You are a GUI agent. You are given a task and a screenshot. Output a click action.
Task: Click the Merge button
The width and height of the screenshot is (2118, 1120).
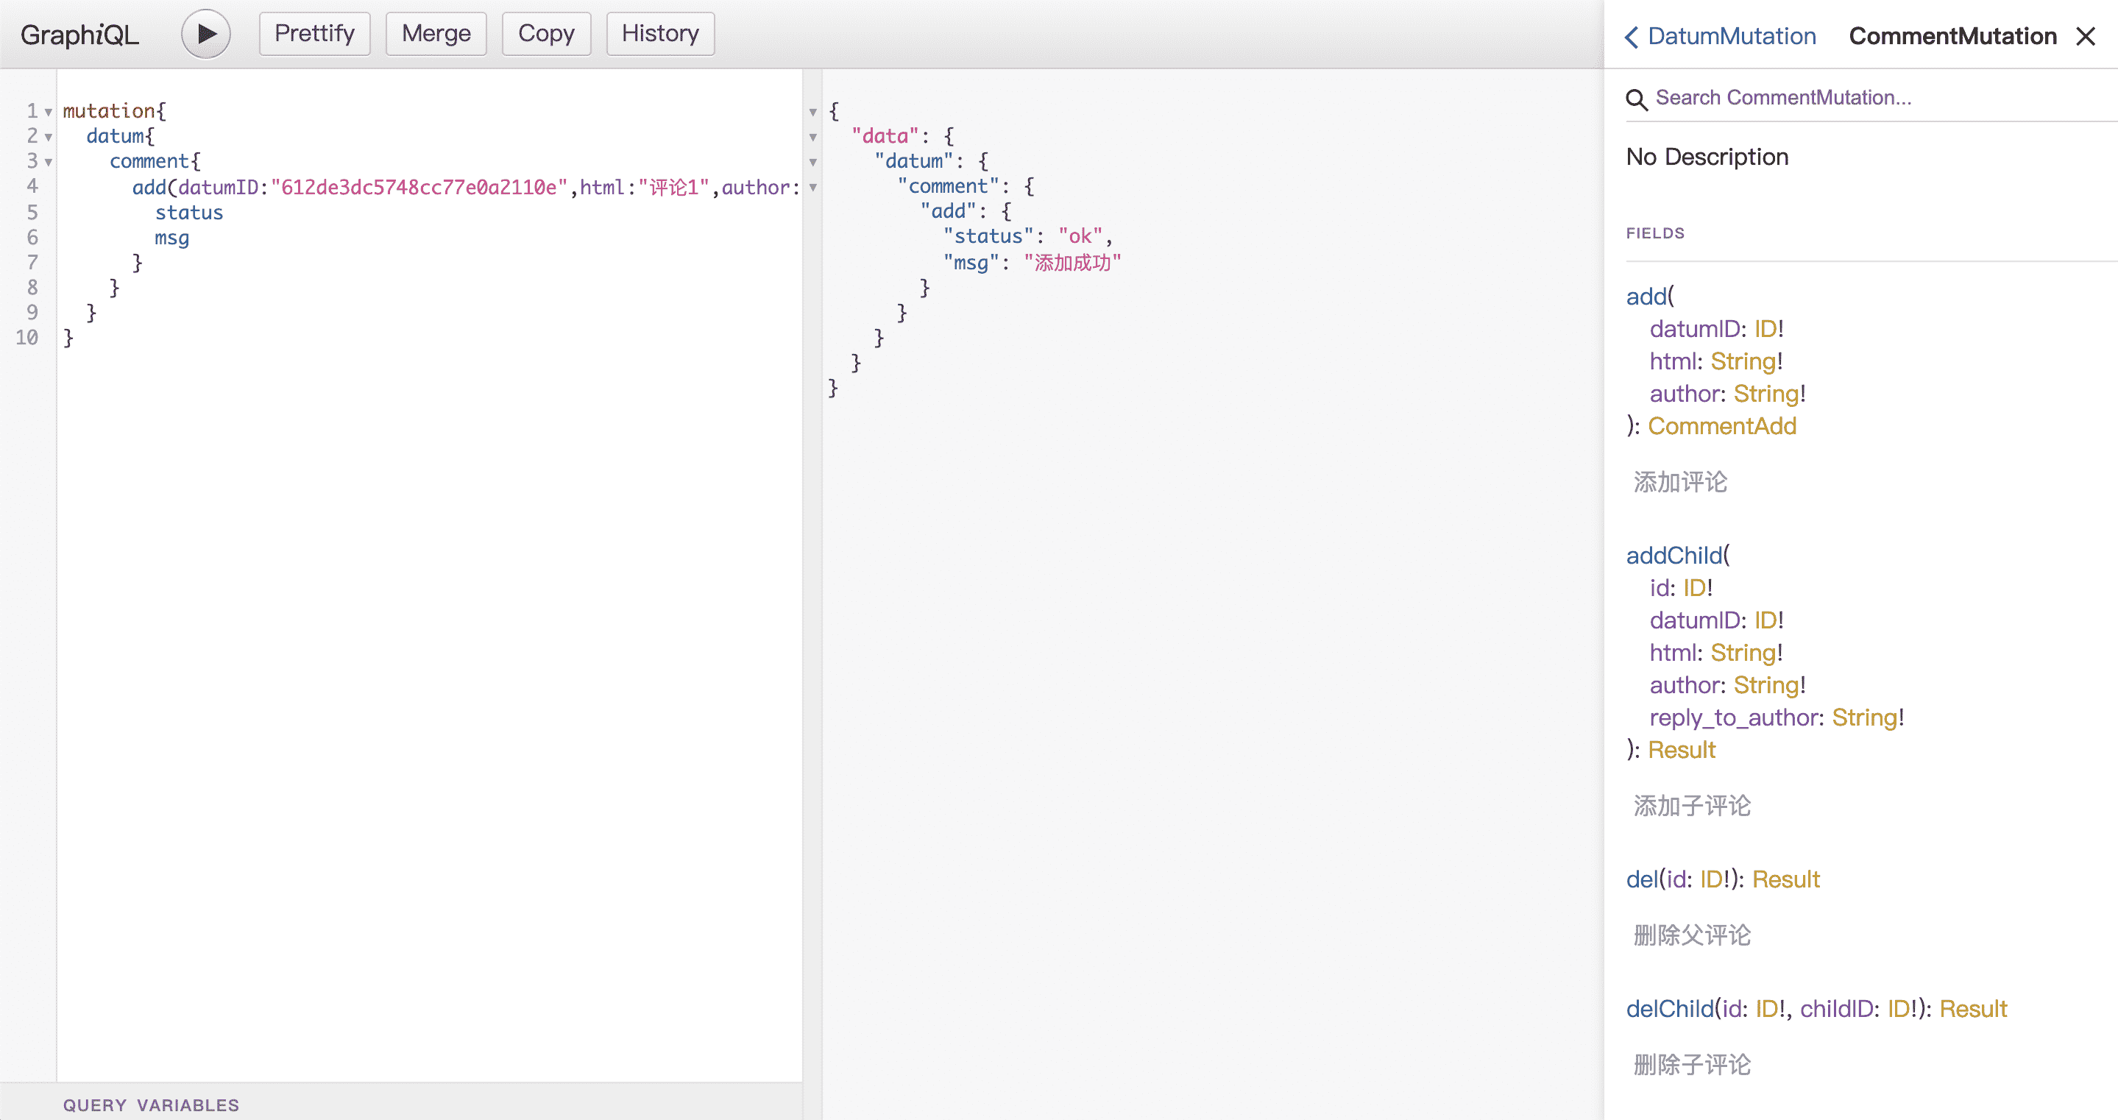click(x=436, y=34)
